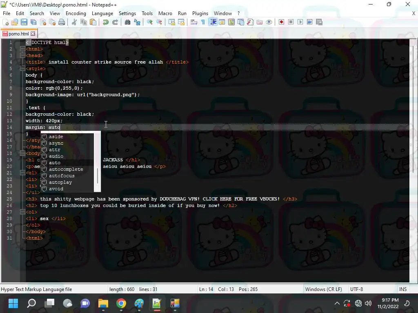Paste from clipboard toolbar icon
The width and height of the screenshot is (418, 313).
click(x=93, y=22)
